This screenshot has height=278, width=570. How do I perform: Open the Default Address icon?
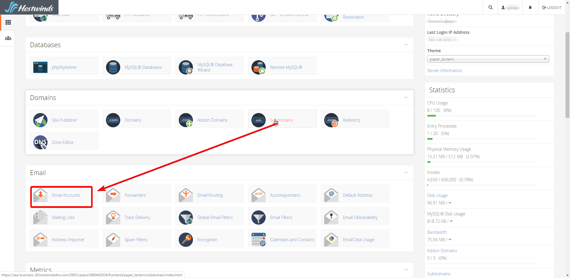pos(331,195)
